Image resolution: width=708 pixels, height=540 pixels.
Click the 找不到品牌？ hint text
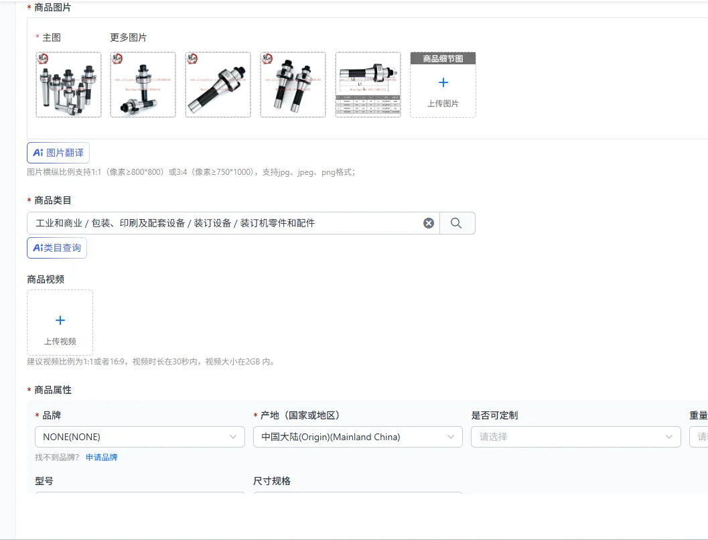point(58,458)
